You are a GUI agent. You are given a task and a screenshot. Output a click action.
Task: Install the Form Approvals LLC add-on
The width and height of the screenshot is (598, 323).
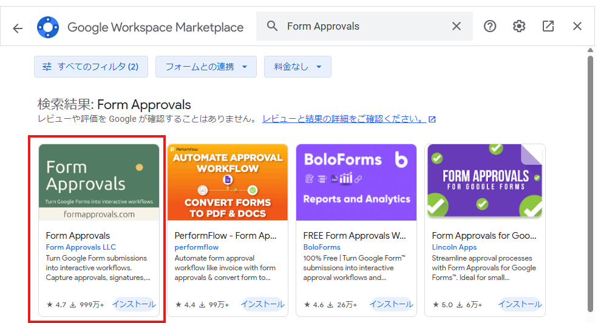tap(134, 304)
